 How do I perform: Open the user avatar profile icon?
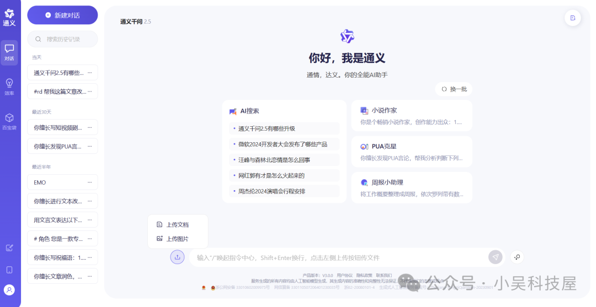pos(9,290)
